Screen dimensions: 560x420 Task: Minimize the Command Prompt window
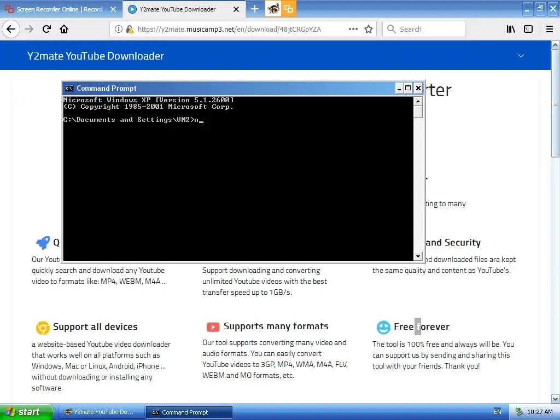(x=399, y=88)
